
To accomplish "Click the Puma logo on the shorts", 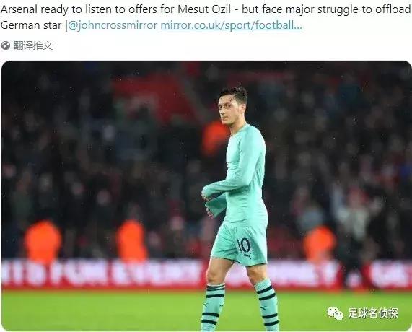I will point(247,255).
